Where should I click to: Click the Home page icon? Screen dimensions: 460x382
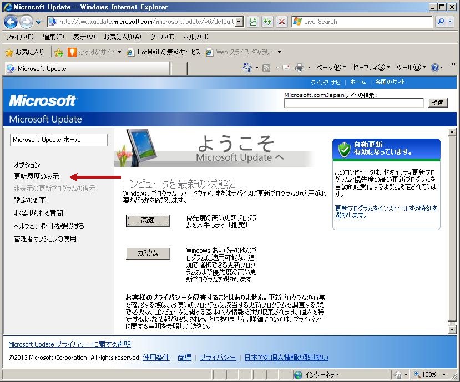tap(247, 68)
